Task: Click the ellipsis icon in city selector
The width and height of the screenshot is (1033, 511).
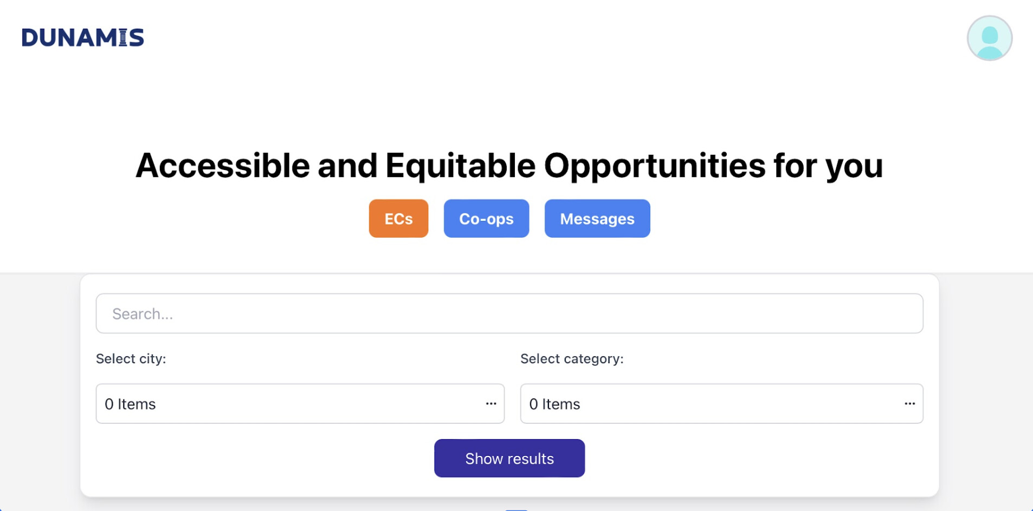Action: pos(491,404)
